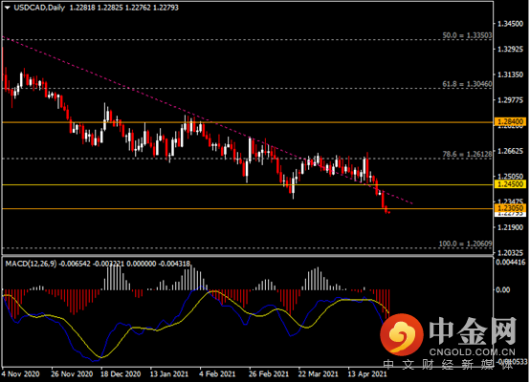The width and height of the screenshot is (530, 382).
Task: Select the 1.28400 orange price label
Action: (510, 121)
